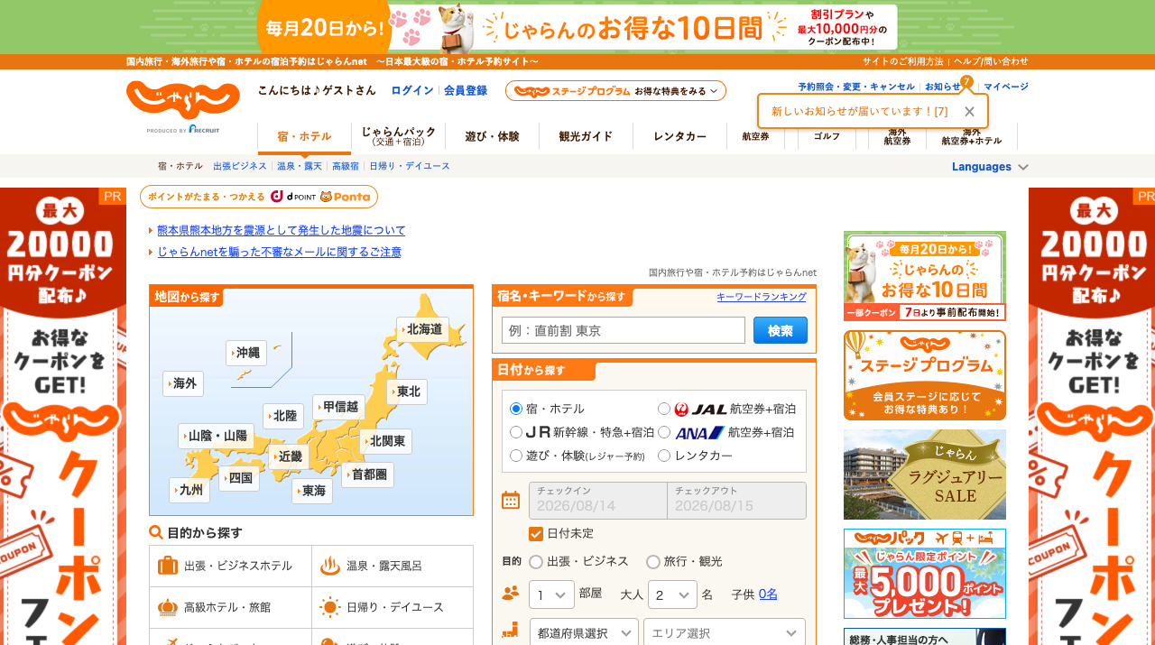Click notification count badge 7
The width and height of the screenshot is (1155, 645).
tap(966, 82)
